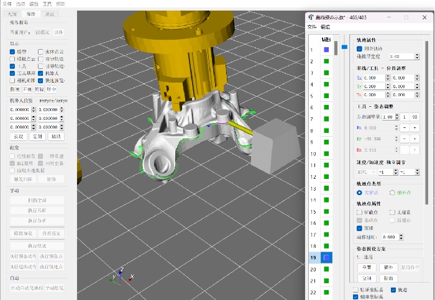Select the blue square in row 1
The width and height of the screenshot is (435, 300).
[326, 50]
